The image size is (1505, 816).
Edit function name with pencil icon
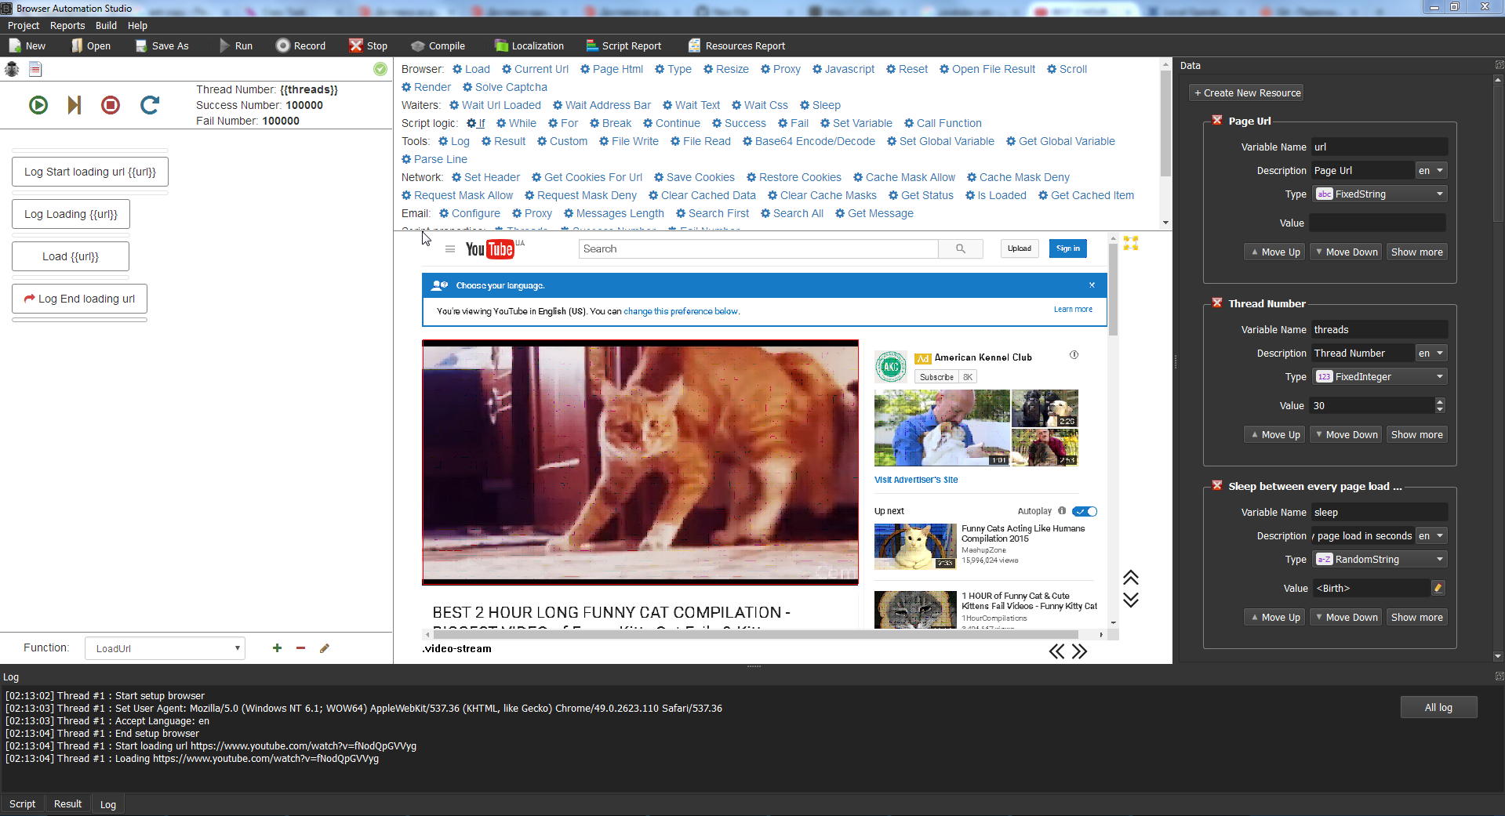[325, 647]
